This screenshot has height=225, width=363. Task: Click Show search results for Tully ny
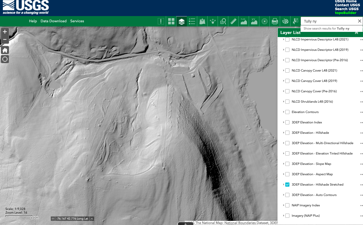pos(326,29)
